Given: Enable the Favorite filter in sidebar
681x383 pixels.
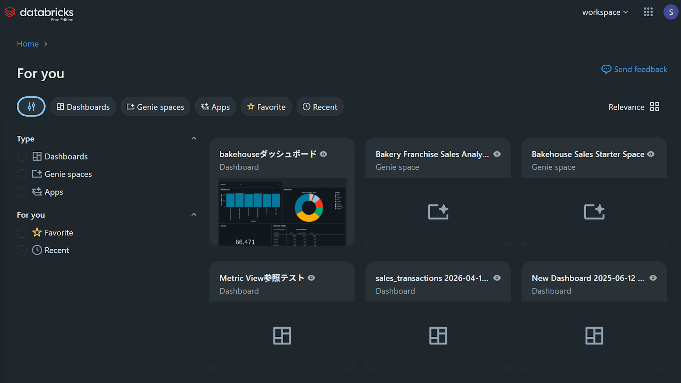Looking at the screenshot, I should coord(22,233).
